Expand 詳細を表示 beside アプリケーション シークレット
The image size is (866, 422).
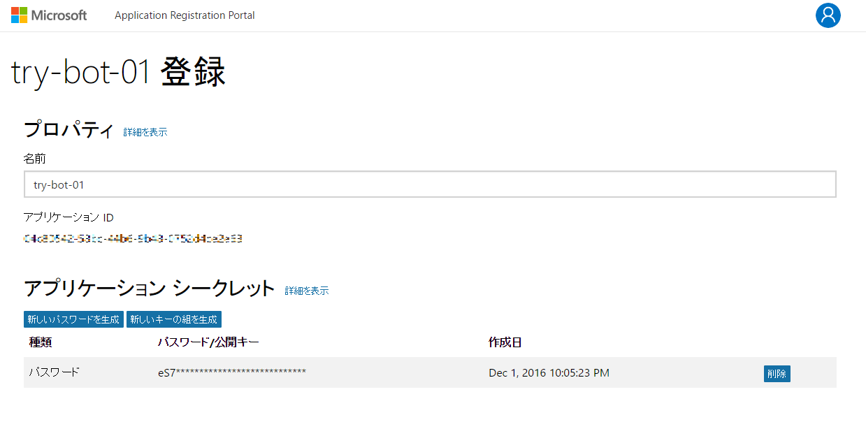pos(307,291)
